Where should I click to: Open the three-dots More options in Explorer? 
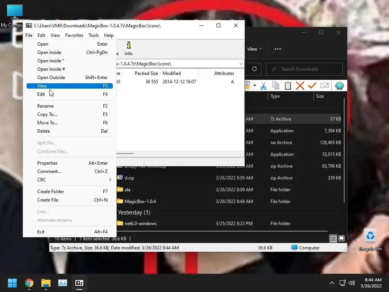(x=278, y=49)
